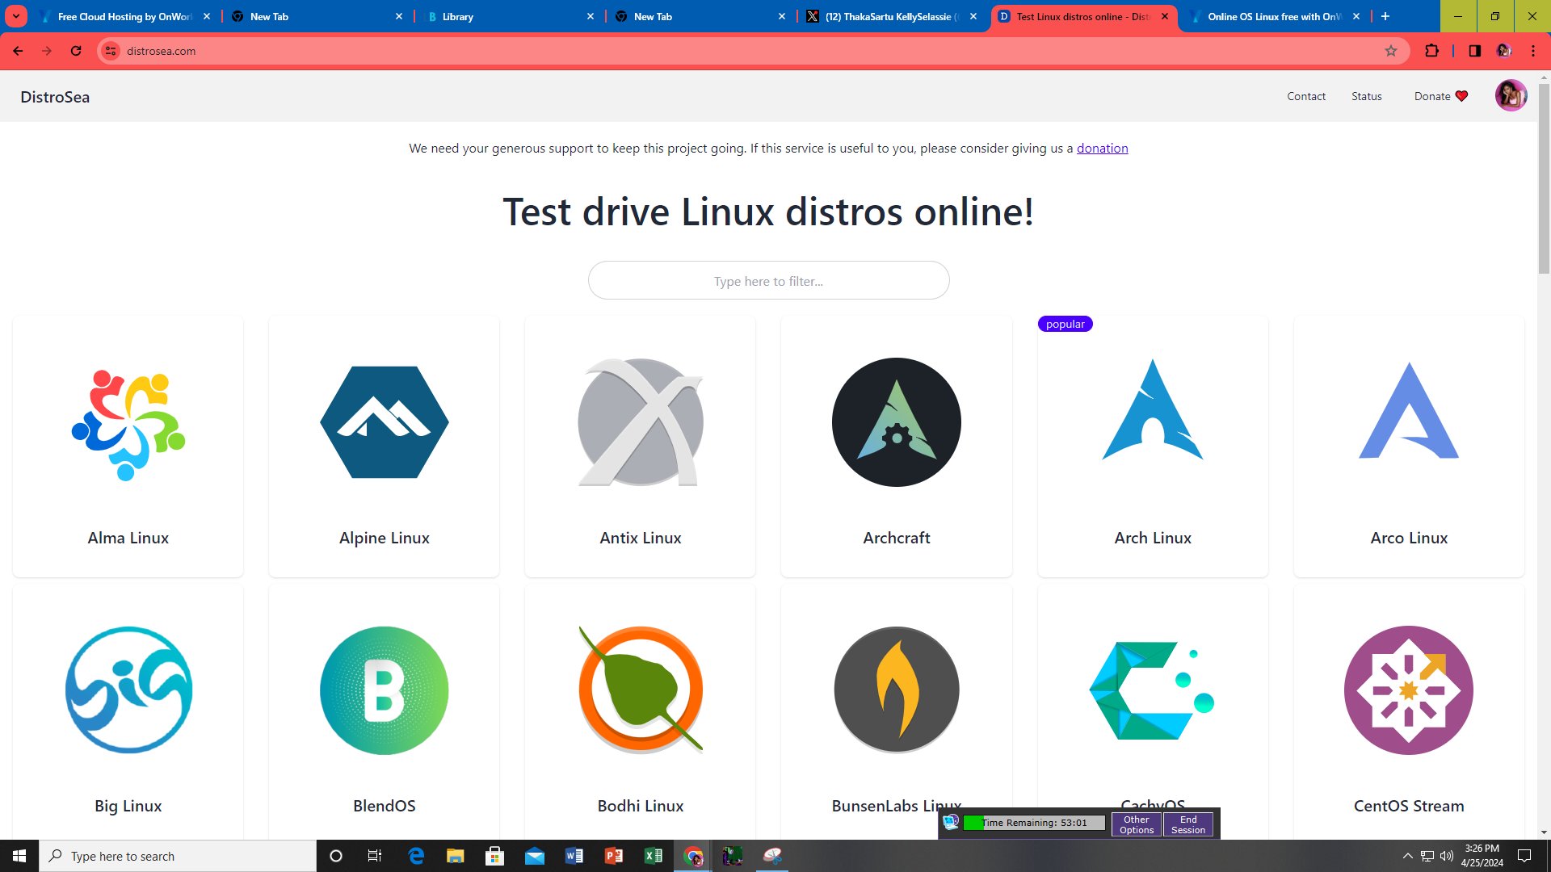Follow the donation hyperlink in banner
The width and height of the screenshot is (1551, 872).
[1102, 149]
